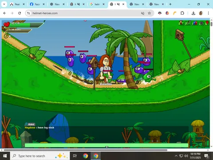Click the green chat input bar
This screenshot has height=160, width=213.
point(106,145)
